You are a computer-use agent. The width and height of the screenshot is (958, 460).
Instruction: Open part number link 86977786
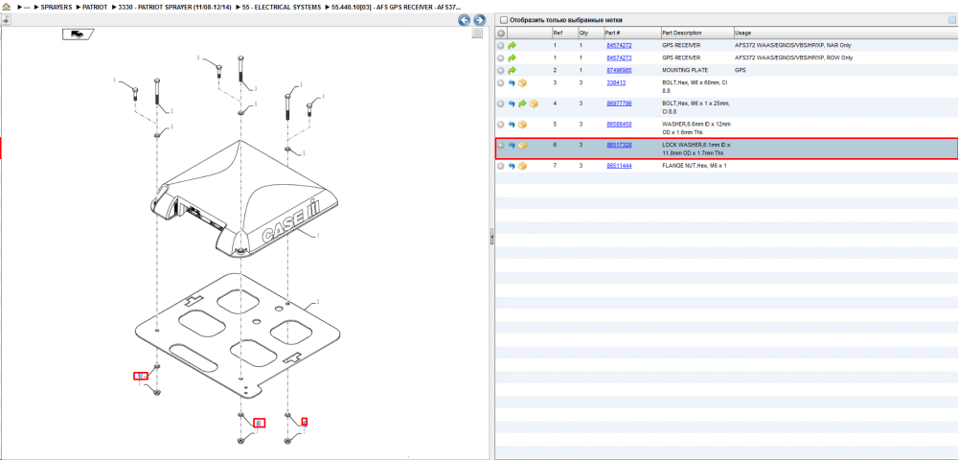coord(619,103)
